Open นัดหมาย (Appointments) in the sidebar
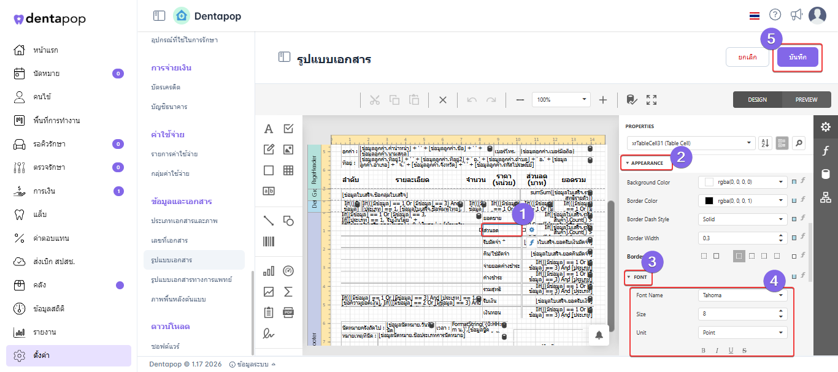Image resolution: width=838 pixels, height=372 pixels. tap(69, 74)
